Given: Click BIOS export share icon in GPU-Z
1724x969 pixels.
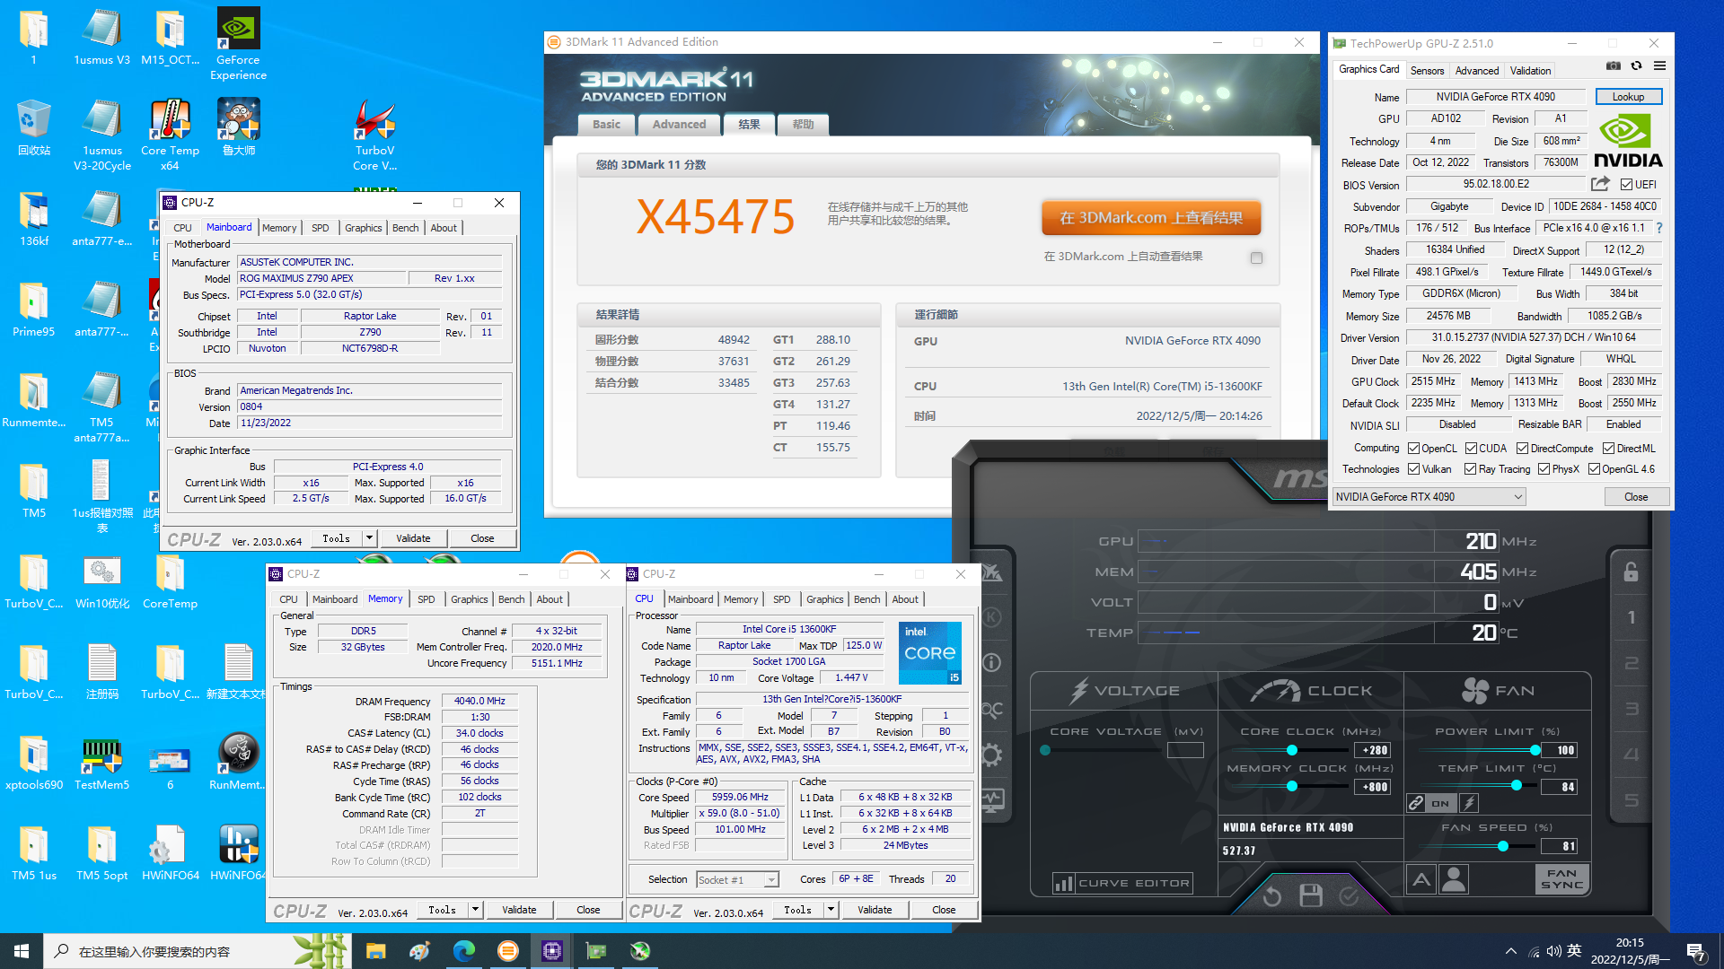Looking at the screenshot, I should [x=1600, y=184].
